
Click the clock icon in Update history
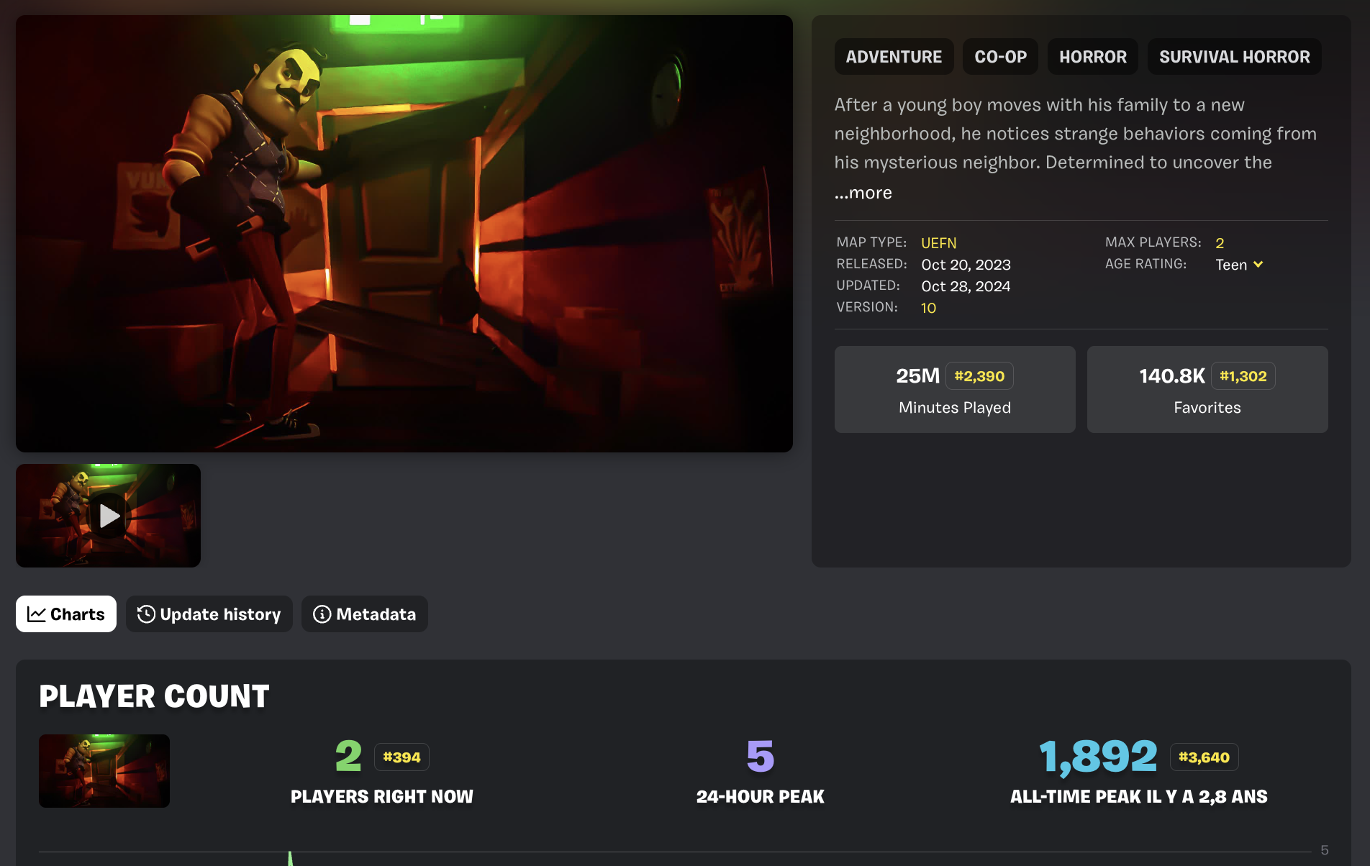click(146, 614)
